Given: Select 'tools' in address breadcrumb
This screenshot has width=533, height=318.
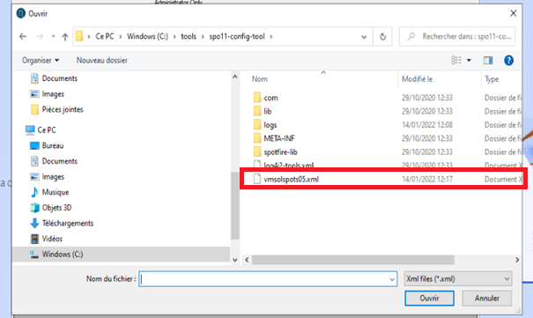Looking at the screenshot, I should [x=189, y=36].
